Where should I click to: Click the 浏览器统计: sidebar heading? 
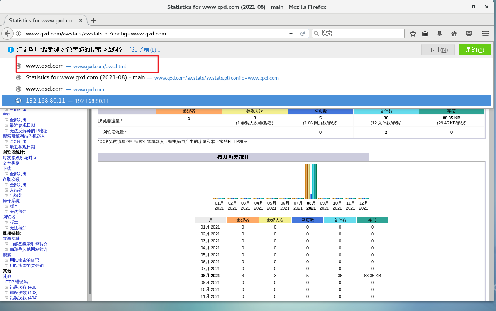click(x=14, y=152)
